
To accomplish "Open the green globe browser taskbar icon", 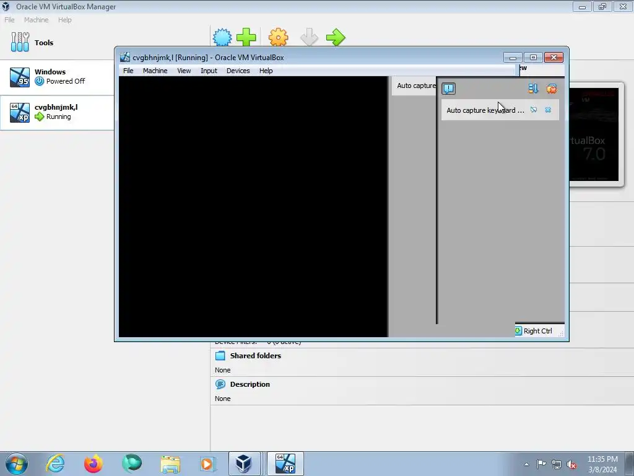I will pyautogui.click(x=132, y=464).
